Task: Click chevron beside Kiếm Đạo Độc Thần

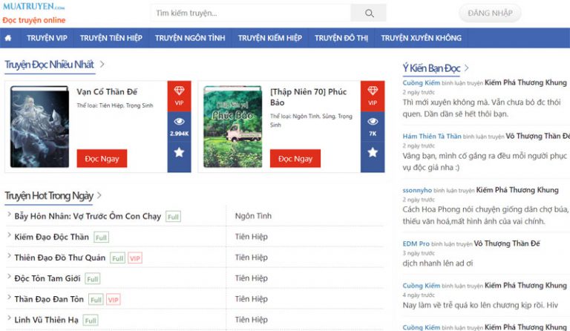Action: (9, 235)
